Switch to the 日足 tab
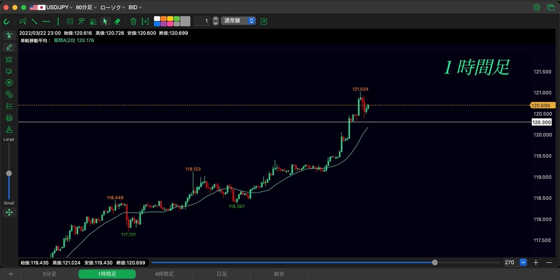Viewport: 560px width, 280px height. pyautogui.click(x=222, y=274)
